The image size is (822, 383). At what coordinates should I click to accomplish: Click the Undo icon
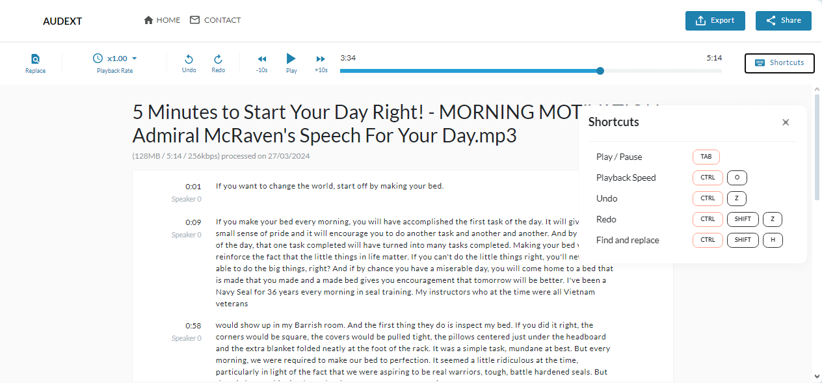189,59
